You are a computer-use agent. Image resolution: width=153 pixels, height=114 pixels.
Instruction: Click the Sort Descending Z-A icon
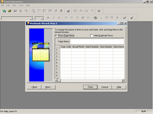[86, 11]
